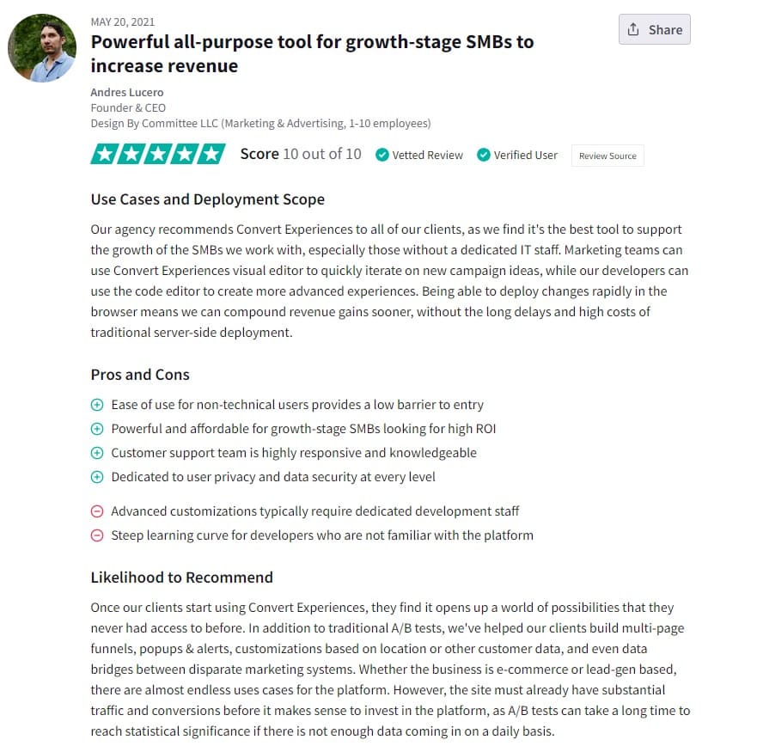Click the 'Score 10 out of 10' text
The width and height of the screenshot is (757, 752).
(301, 154)
